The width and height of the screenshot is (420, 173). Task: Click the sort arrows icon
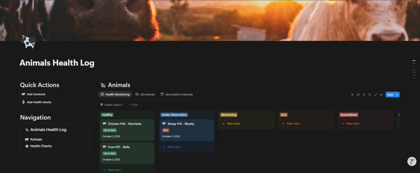pyautogui.click(x=358, y=94)
